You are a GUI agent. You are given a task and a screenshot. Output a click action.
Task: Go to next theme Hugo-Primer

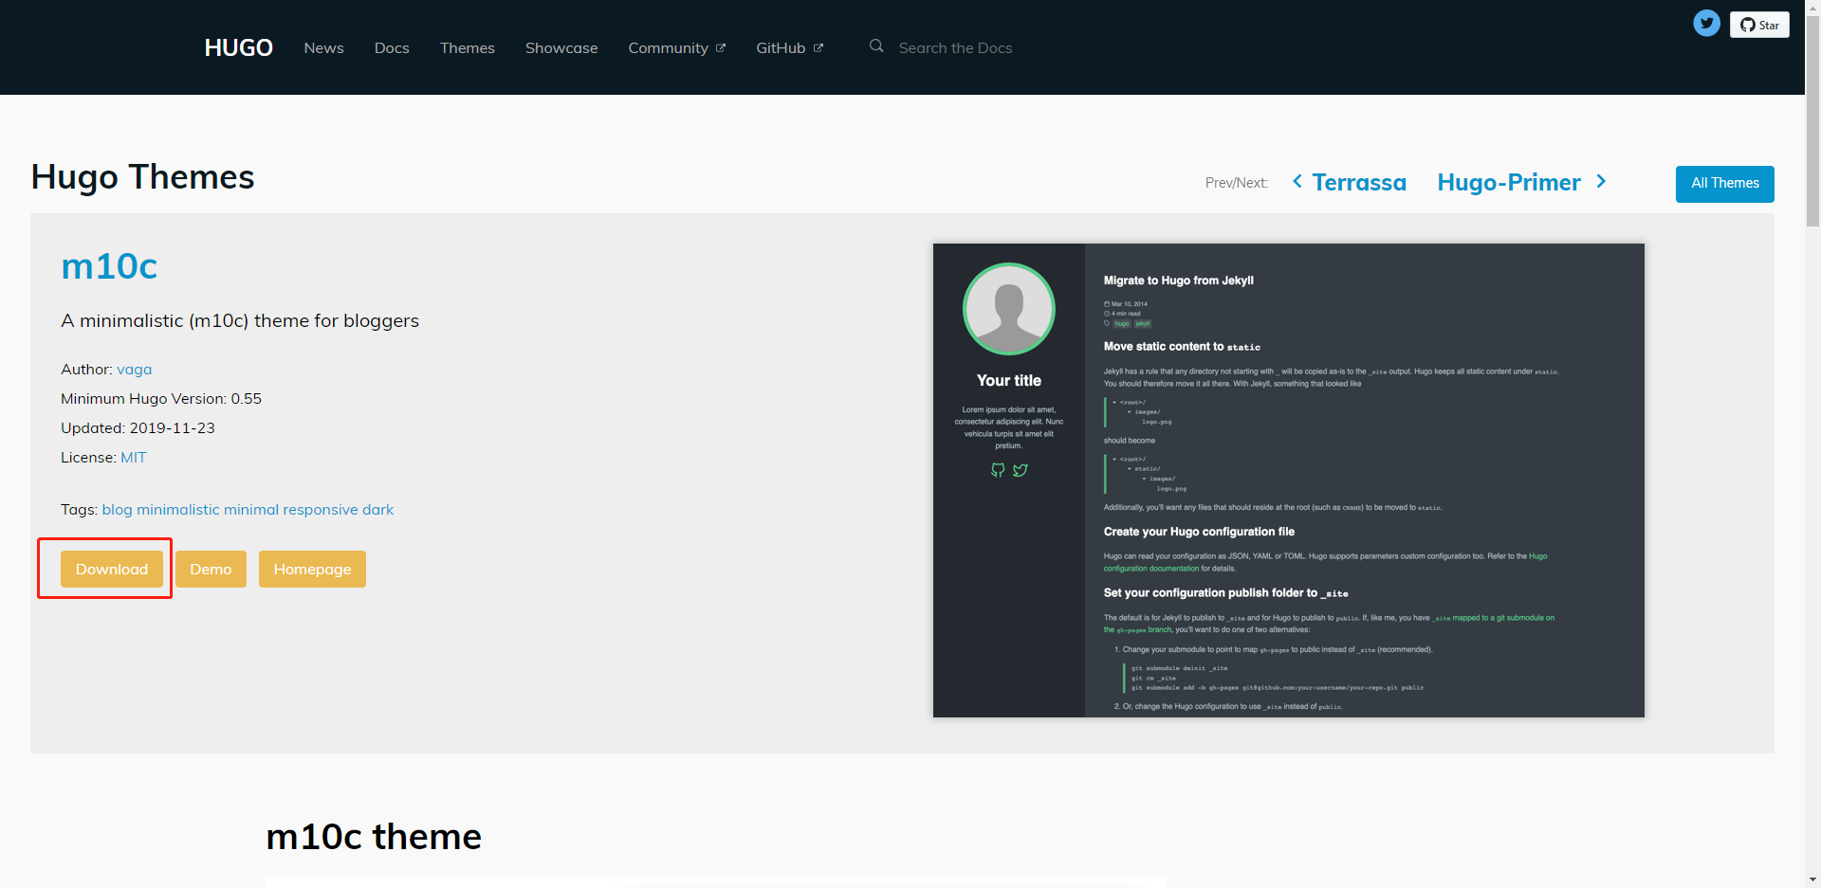pos(1509,182)
